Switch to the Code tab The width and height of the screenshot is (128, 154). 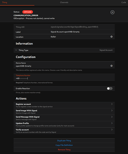click(x=124, y=2)
